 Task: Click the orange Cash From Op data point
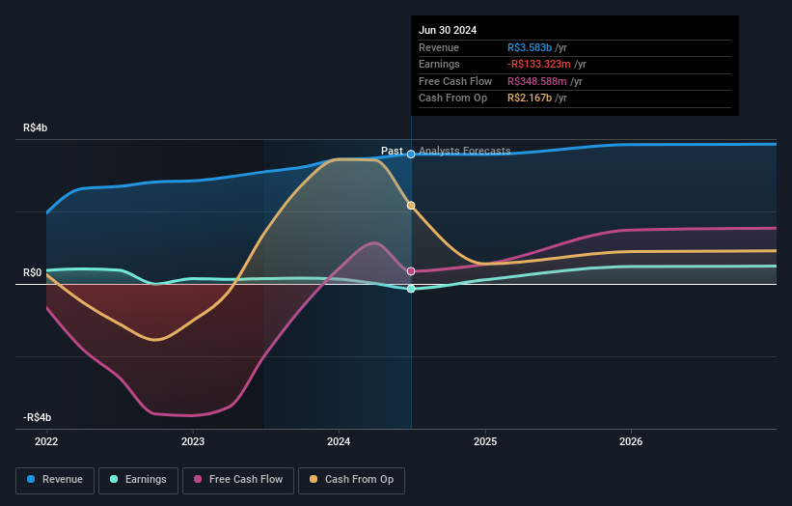coord(411,206)
